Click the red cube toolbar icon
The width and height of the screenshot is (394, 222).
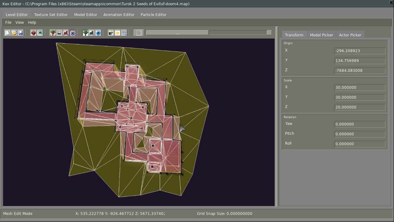(x=34, y=33)
